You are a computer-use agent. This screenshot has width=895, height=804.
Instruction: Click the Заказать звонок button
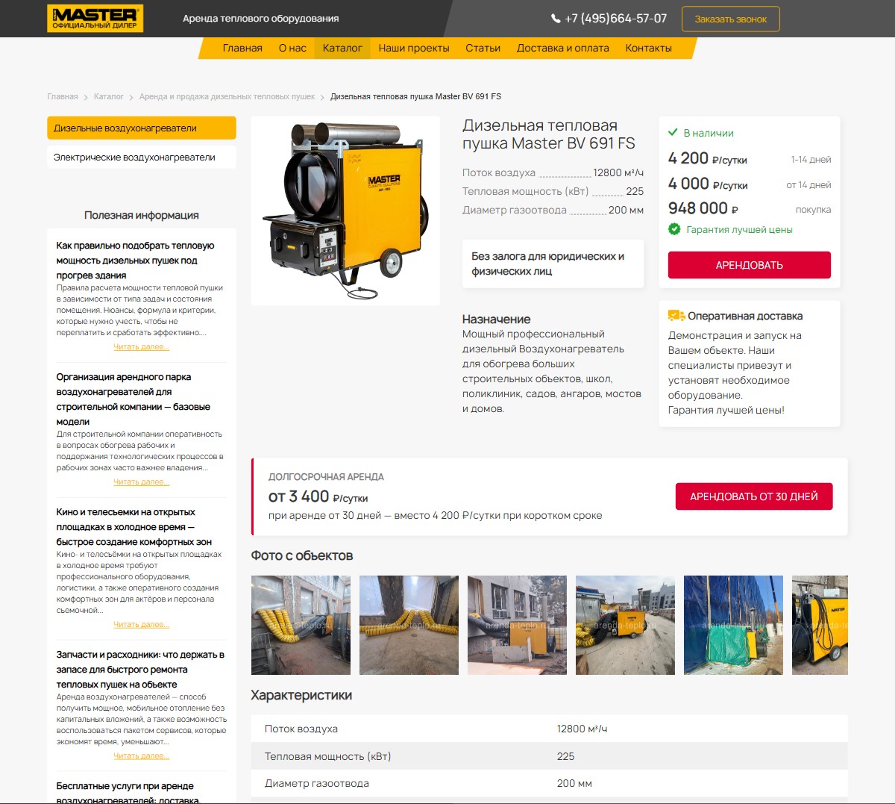coord(731,19)
